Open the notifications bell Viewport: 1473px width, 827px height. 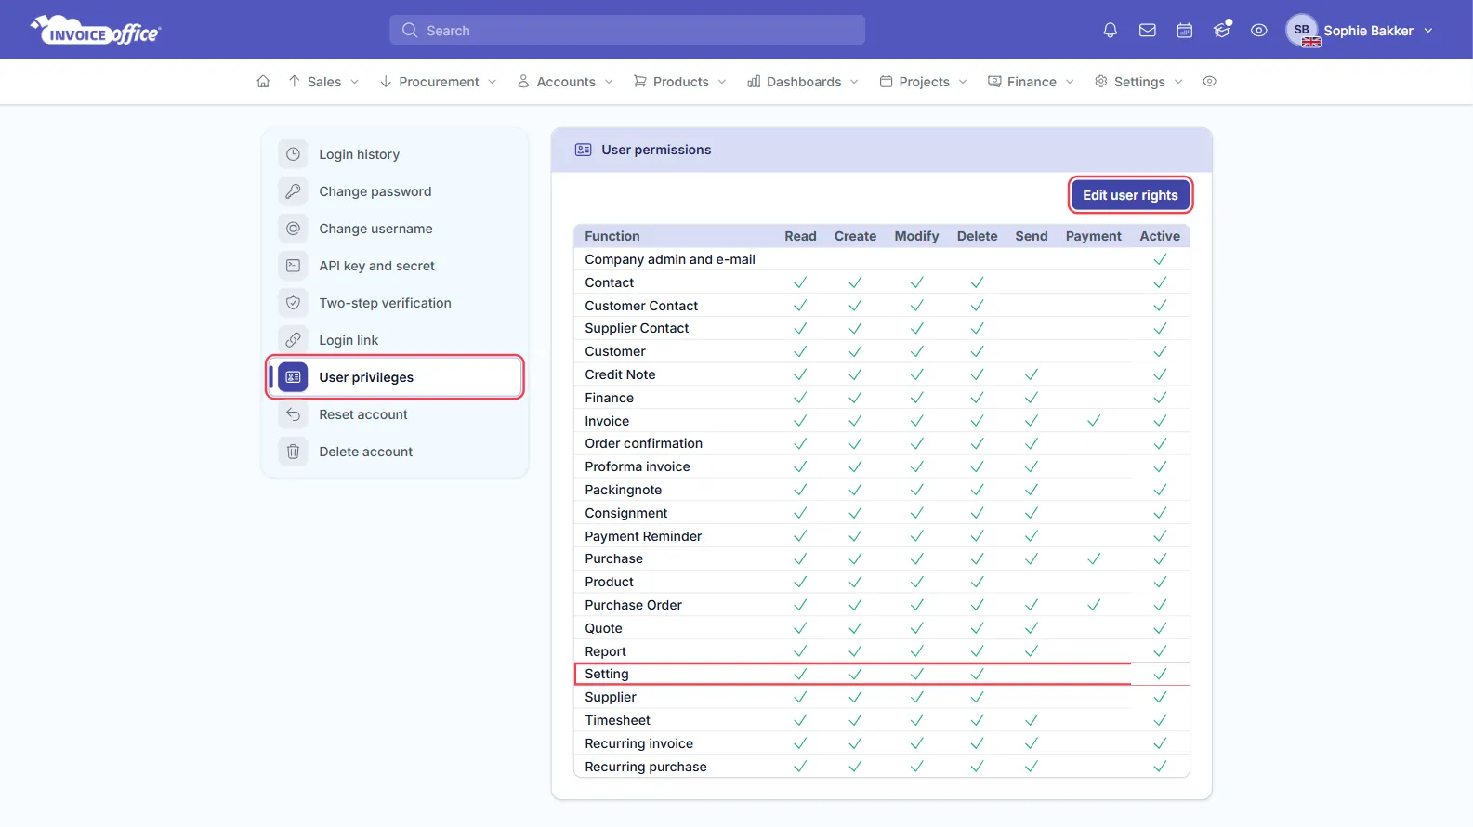coord(1110,31)
